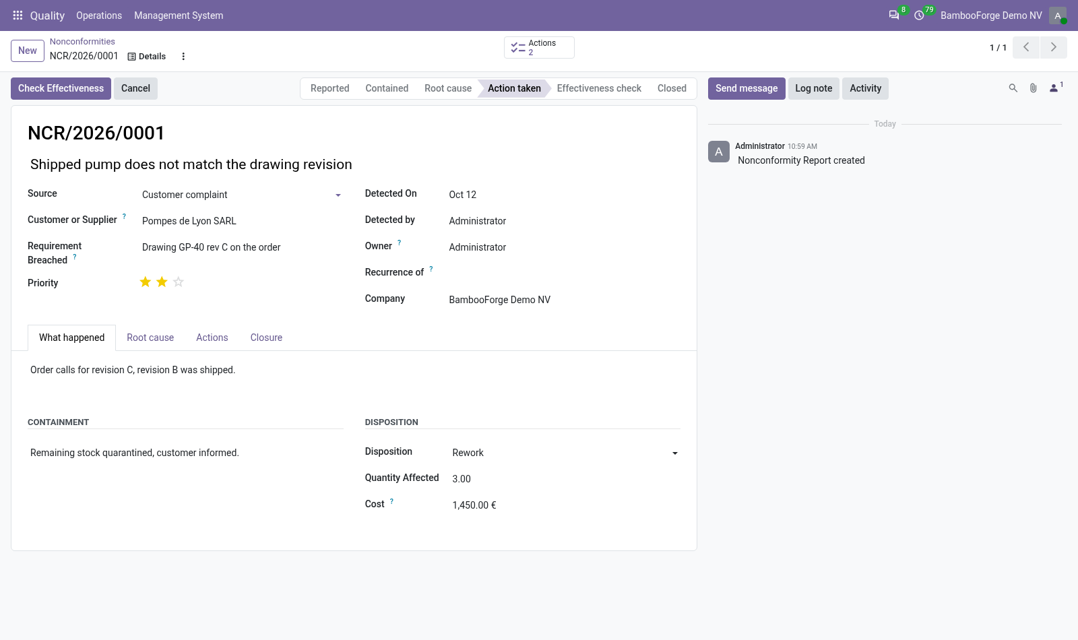This screenshot has height=640, width=1078.
Task: Set priority to three stars
Action: pos(179,282)
